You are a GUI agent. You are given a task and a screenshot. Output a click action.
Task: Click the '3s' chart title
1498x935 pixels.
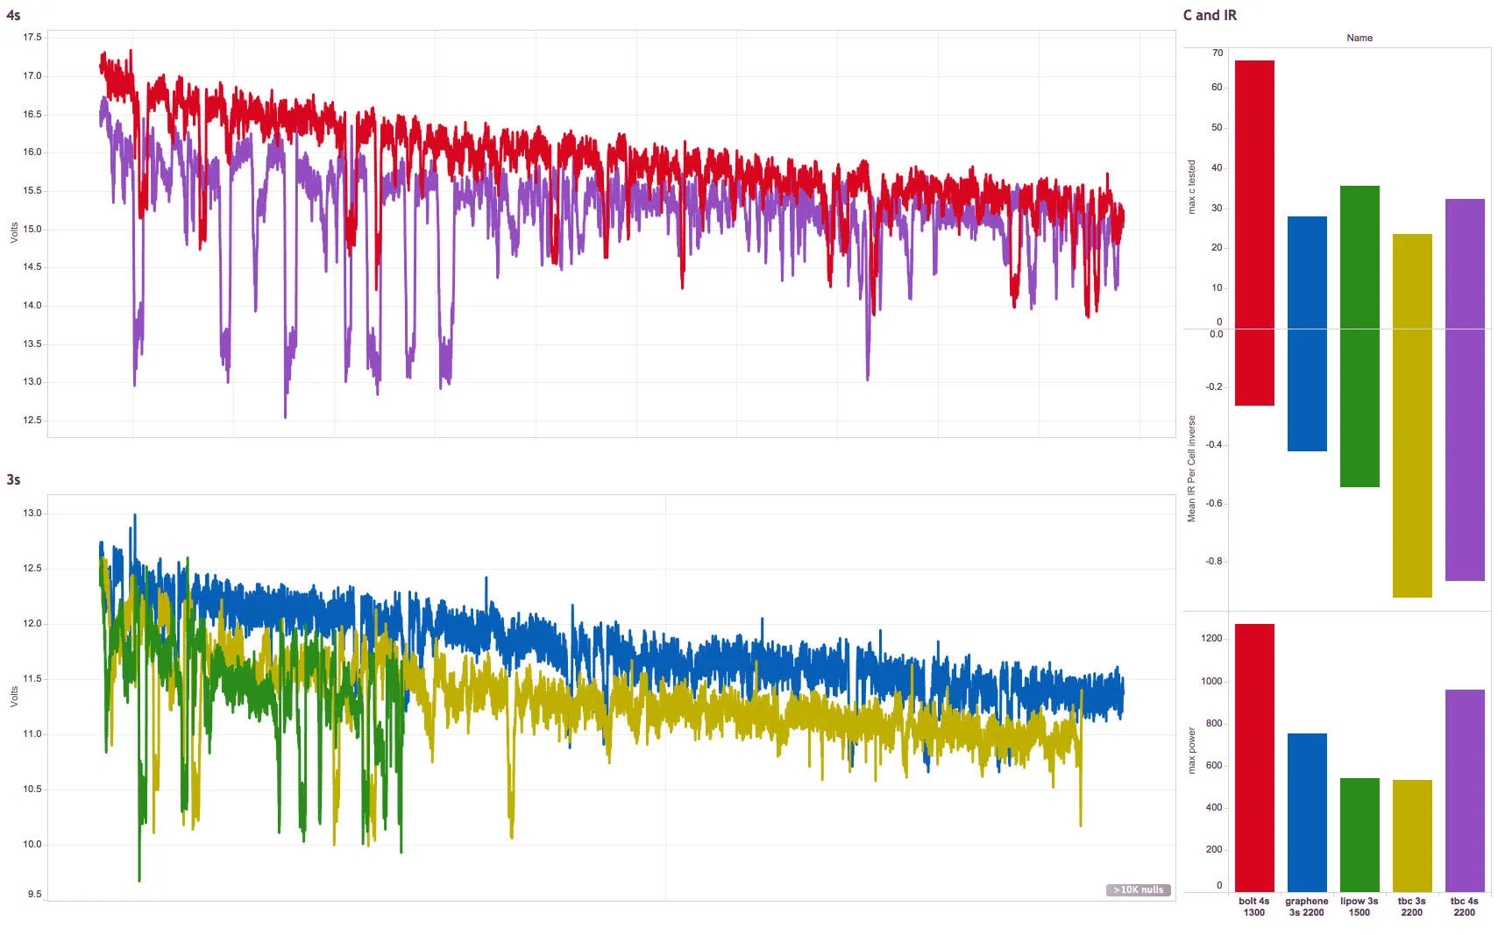[x=13, y=479]
